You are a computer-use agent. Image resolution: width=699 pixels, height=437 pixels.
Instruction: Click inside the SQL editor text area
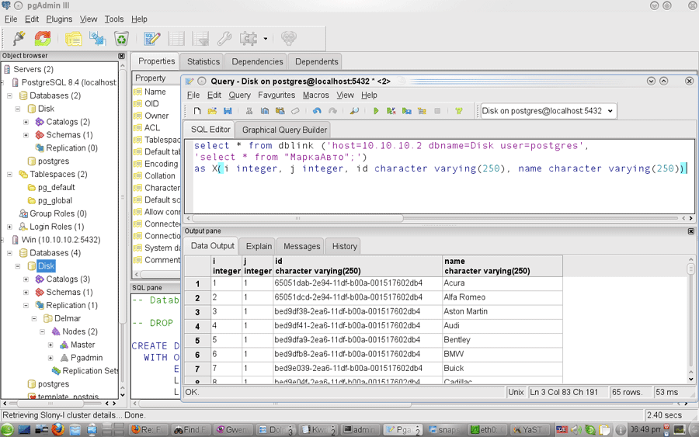(x=435, y=194)
